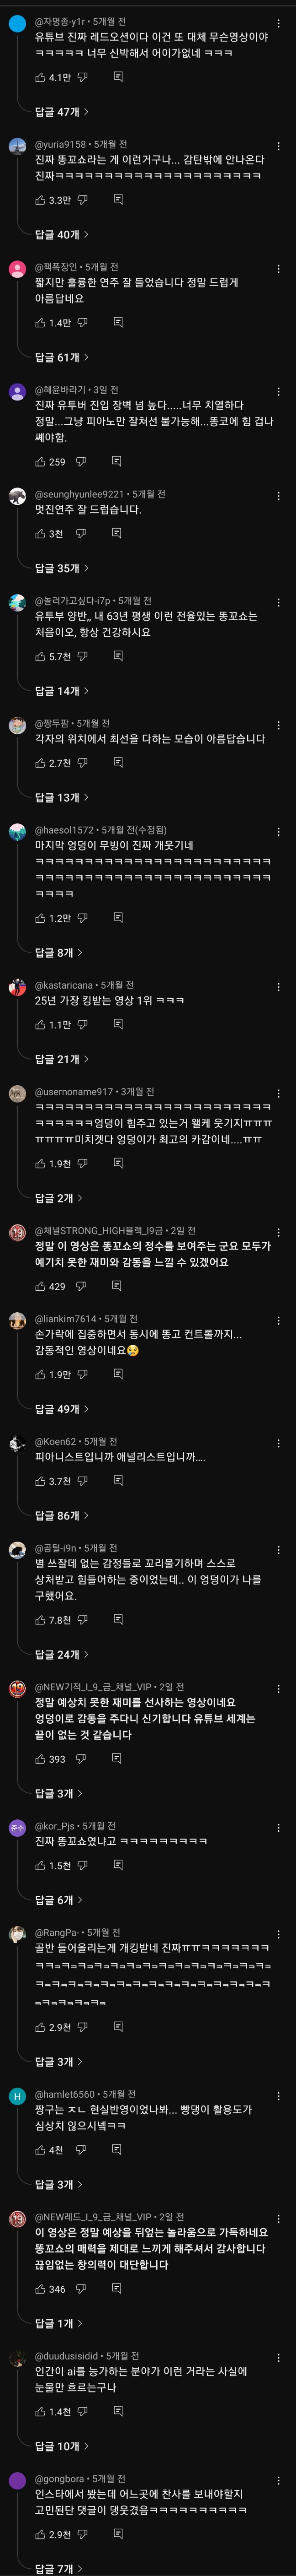Open 답글 24개 under @곰털-i9n comment
This screenshot has width=296, height=2576.
pos(61,1655)
